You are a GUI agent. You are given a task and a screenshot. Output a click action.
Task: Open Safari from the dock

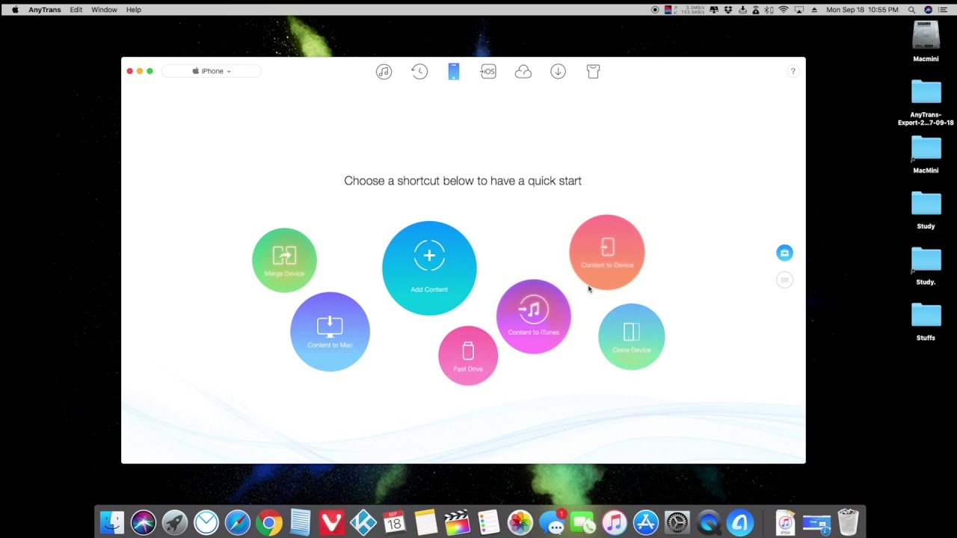pos(238,522)
